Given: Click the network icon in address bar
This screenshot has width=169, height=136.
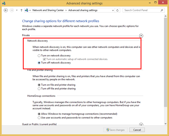Looking at the screenshot, I should tap(27, 10).
